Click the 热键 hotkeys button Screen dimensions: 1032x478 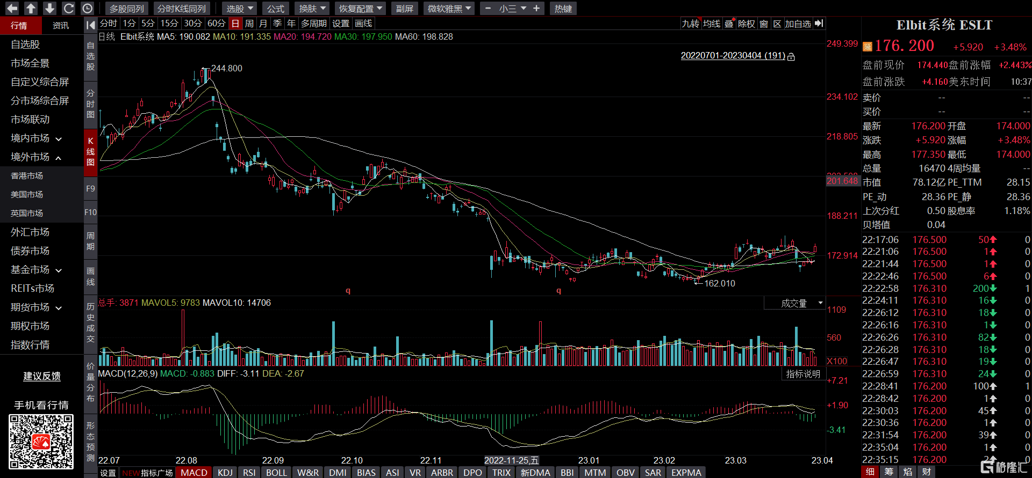[563, 9]
